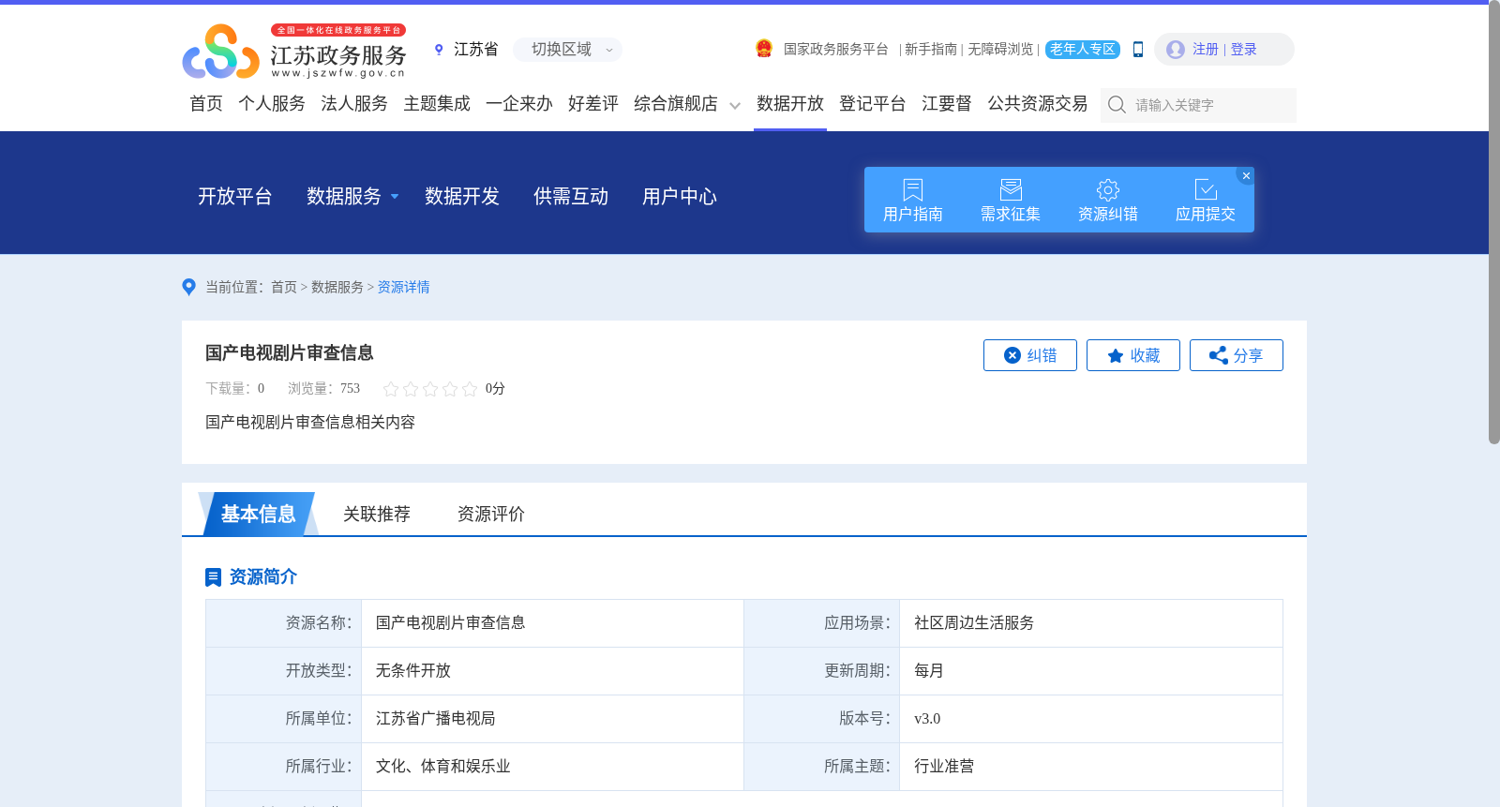The height and width of the screenshot is (807, 1500).
Task: Switch to the 资源评价 tab
Action: pos(491,514)
